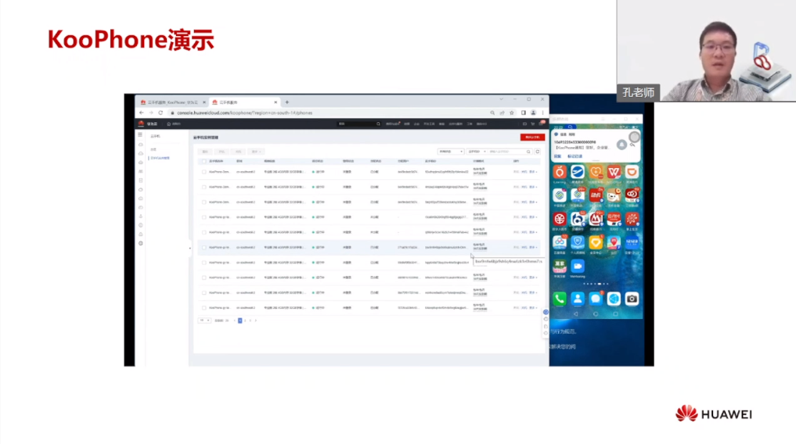The width and height of the screenshot is (796, 444).
Task: Reload the Huawei Cloud console page
Action: [x=160, y=113]
